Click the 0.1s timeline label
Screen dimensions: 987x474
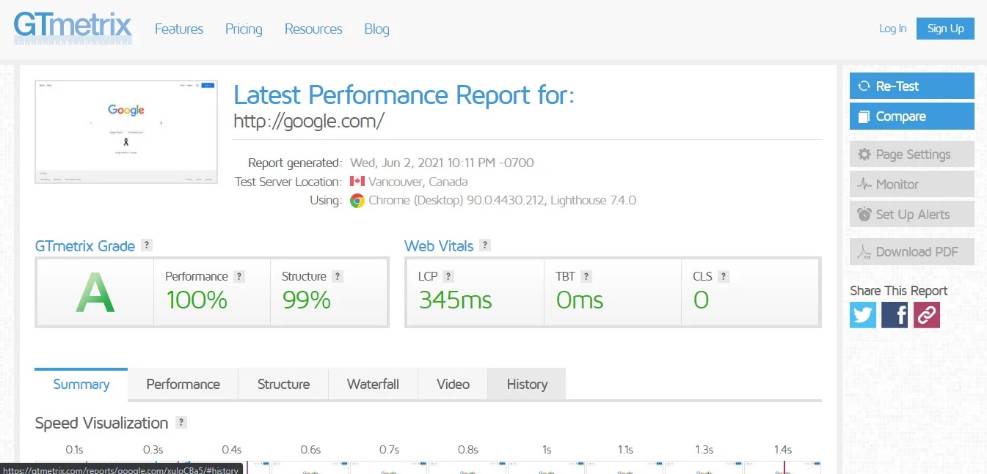click(74, 449)
